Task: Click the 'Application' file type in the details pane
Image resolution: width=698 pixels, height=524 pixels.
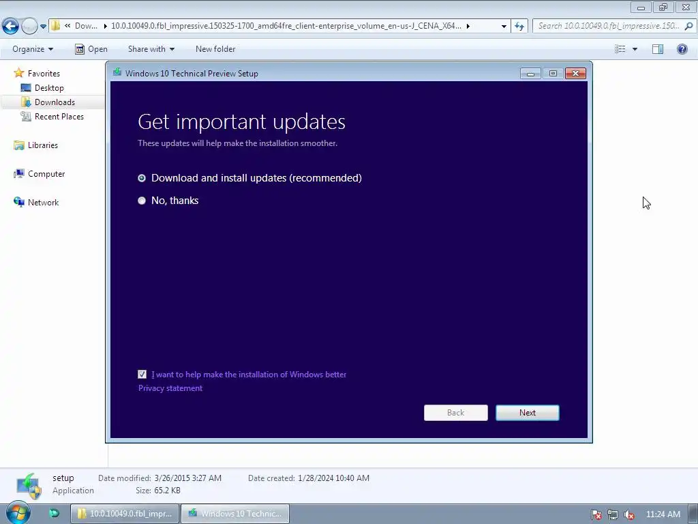Action: [x=73, y=491]
